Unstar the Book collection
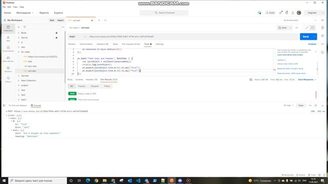Viewport: 328px width, 184px height. coord(56,33)
